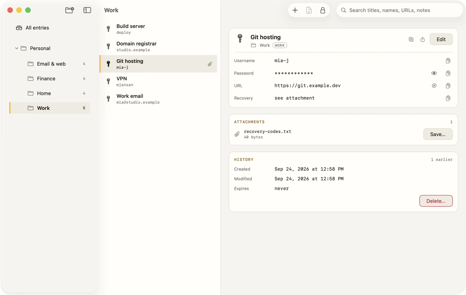Click the https://git.example.dev URL text

(x=307, y=86)
